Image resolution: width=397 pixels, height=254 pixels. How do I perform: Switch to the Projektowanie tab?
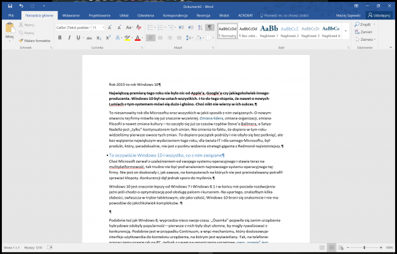(100, 15)
